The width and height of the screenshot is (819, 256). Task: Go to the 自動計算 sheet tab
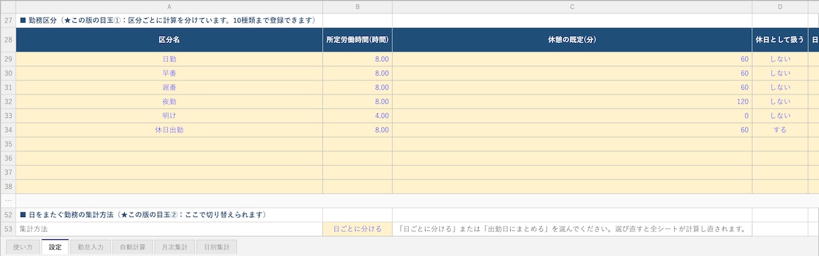(x=132, y=247)
